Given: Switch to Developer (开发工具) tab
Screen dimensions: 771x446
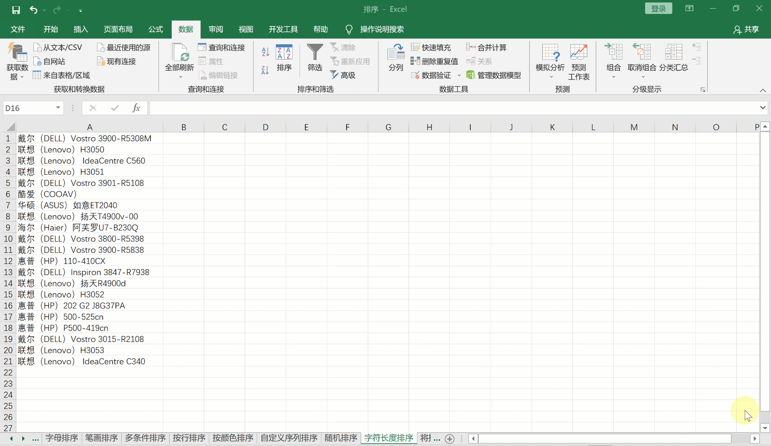Looking at the screenshot, I should [x=283, y=29].
